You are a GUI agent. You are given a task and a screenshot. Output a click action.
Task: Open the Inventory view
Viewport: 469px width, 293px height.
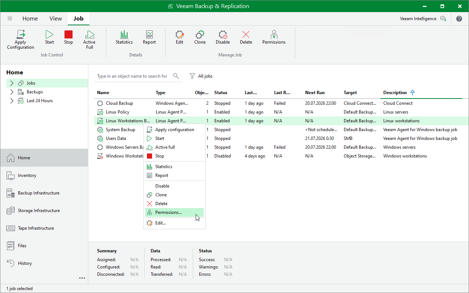point(44,175)
